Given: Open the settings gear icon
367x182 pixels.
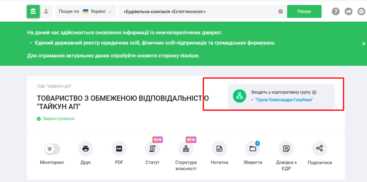Looking at the screenshot, I should (x=361, y=11).
